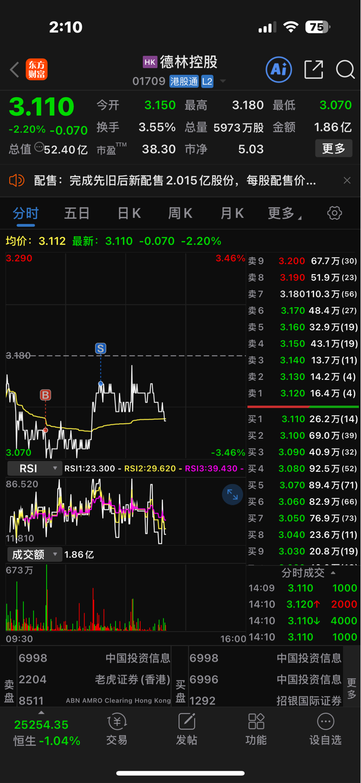Tap ABN AMRO Clearing Hong Kong broker
This screenshot has width=361, height=783.
pos(94,700)
